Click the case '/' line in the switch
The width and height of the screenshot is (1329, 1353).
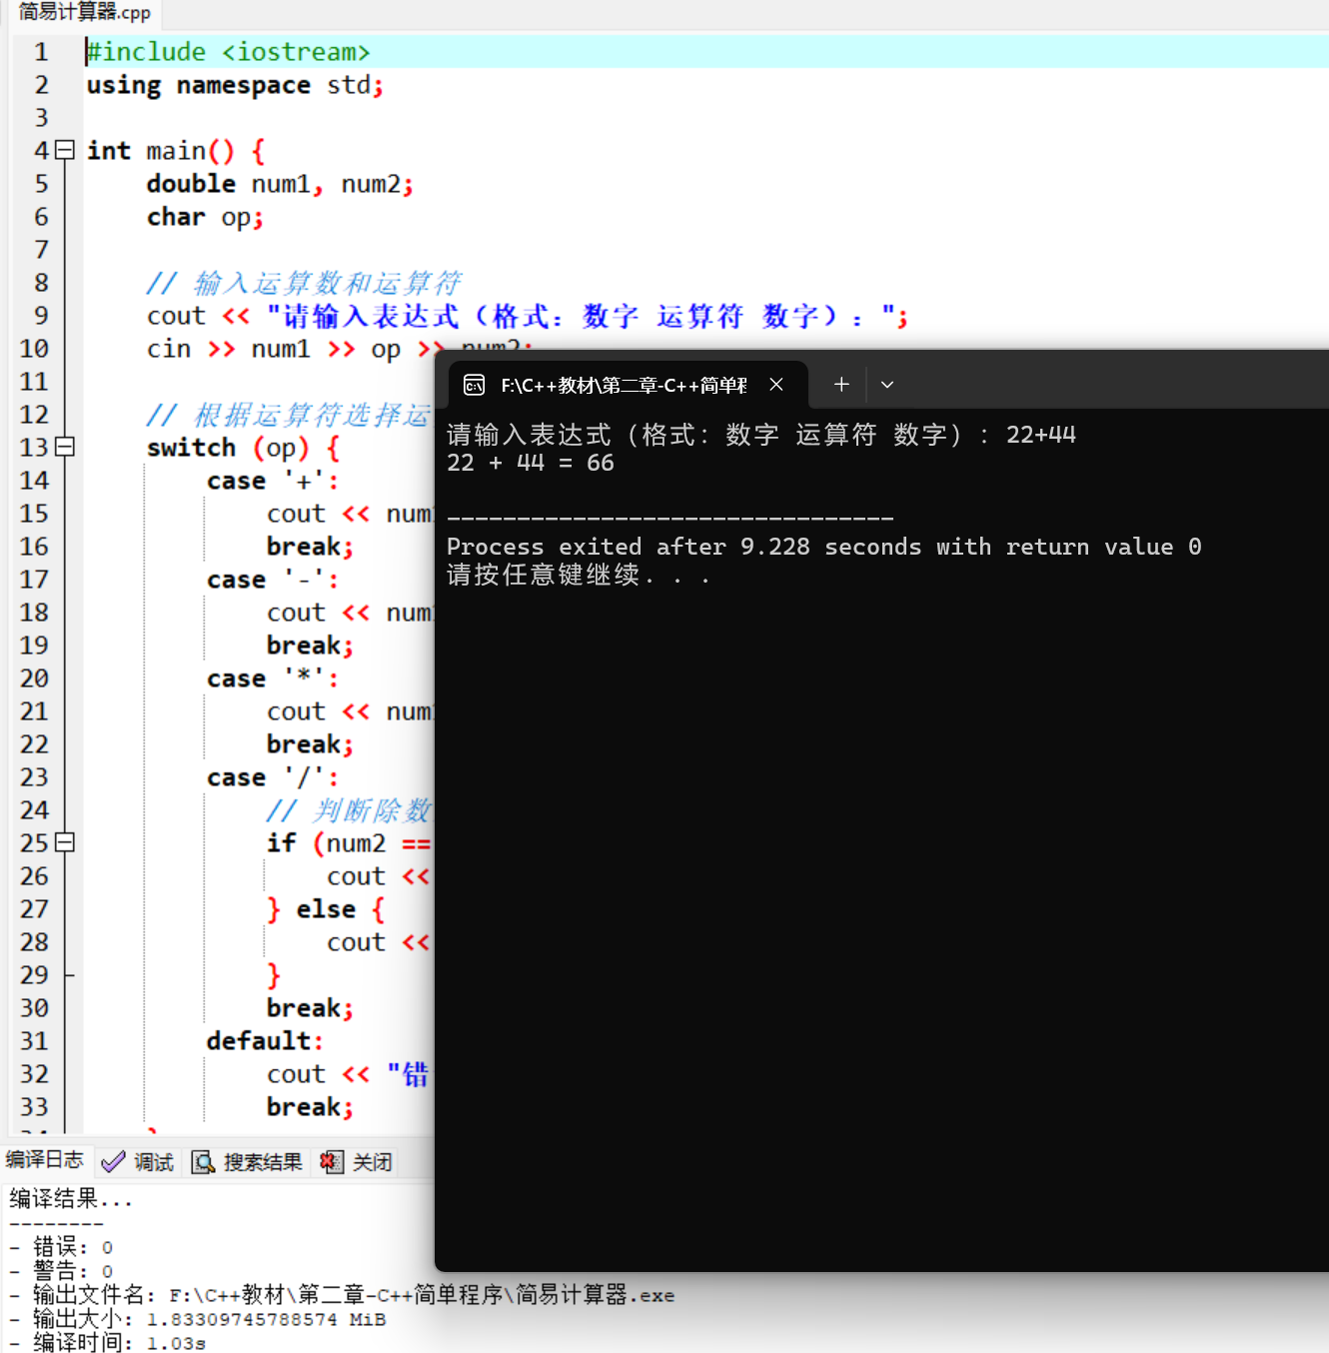[273, 777]
